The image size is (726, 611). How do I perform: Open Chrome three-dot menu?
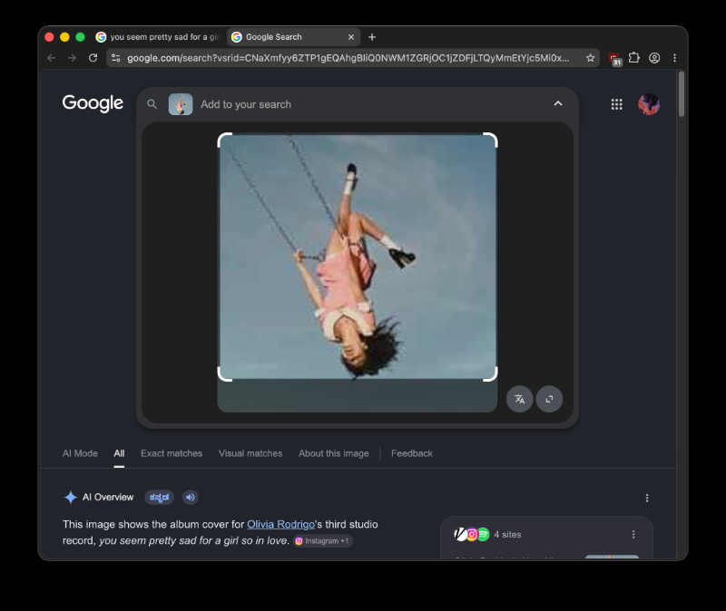(x=674, y=58)
